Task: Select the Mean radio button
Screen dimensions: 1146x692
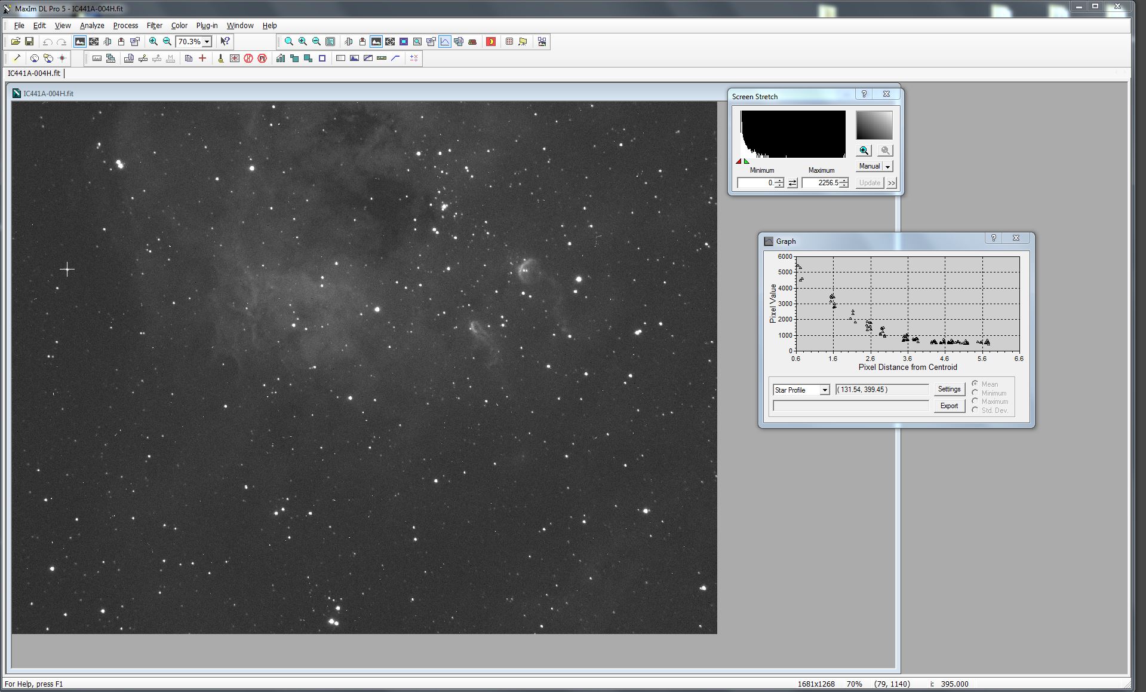Action: (975, 384)
